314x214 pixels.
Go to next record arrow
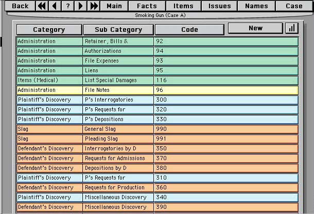point(80,6)
